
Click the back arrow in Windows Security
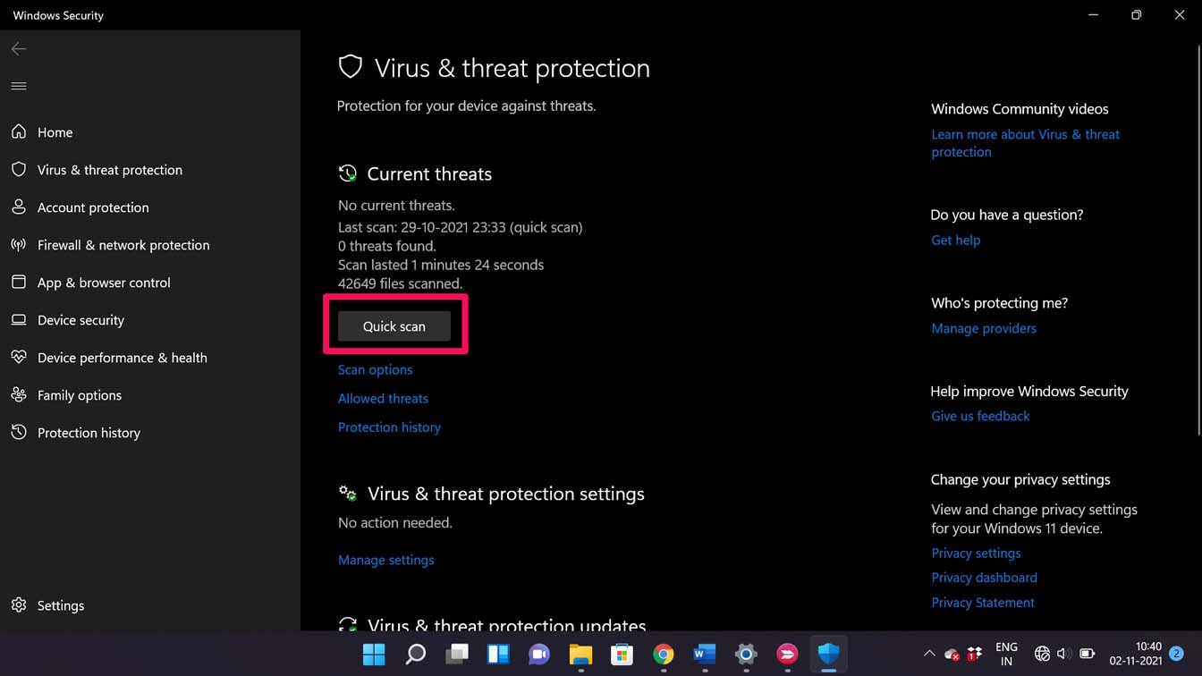point(19,49)
